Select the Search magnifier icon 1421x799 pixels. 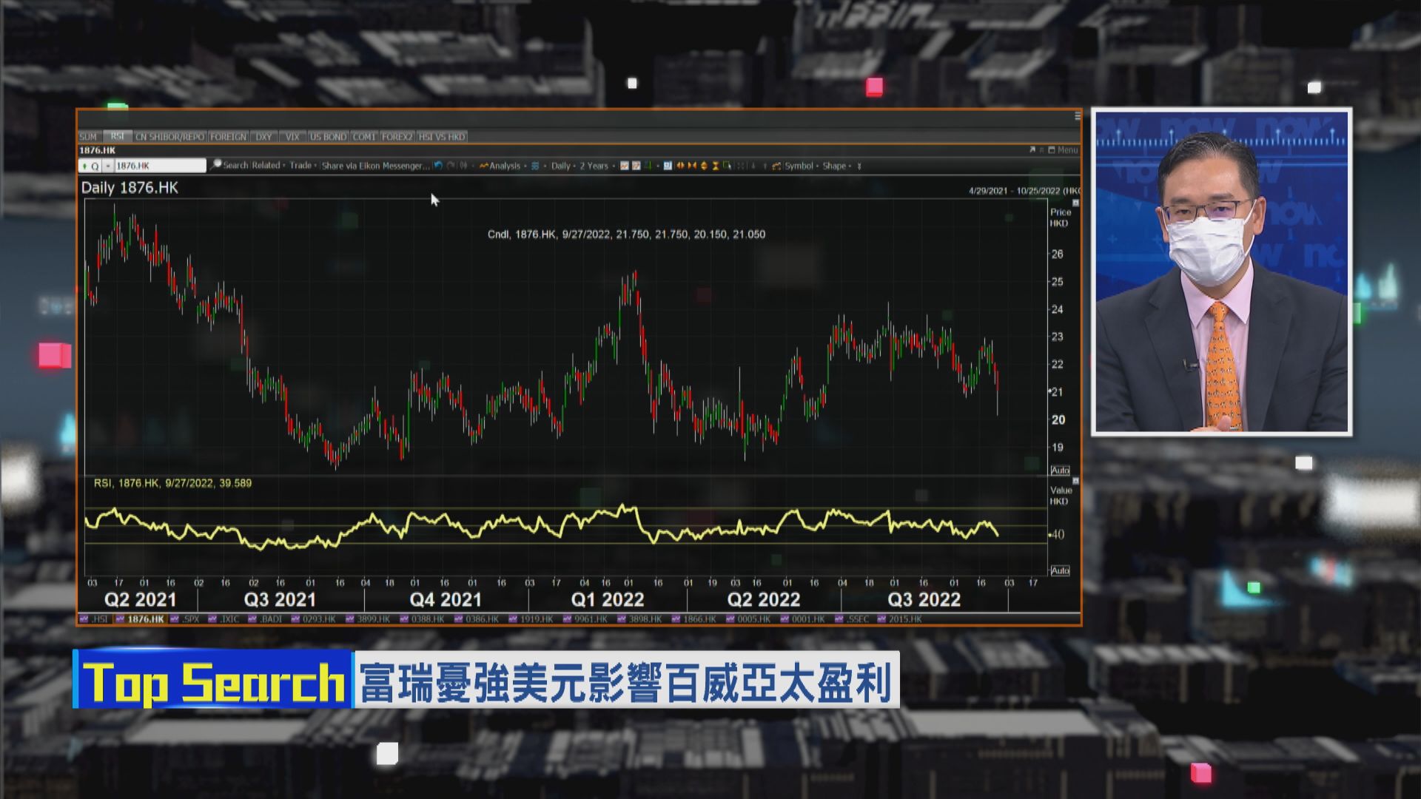[217, 166]
